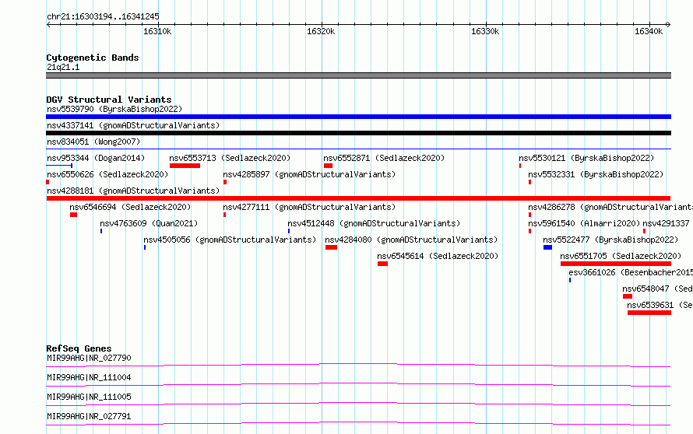The width and height of the screenshot is (693, 434).
Task: Click nsv4286278 variant label
Action: (x=610, y=207)
